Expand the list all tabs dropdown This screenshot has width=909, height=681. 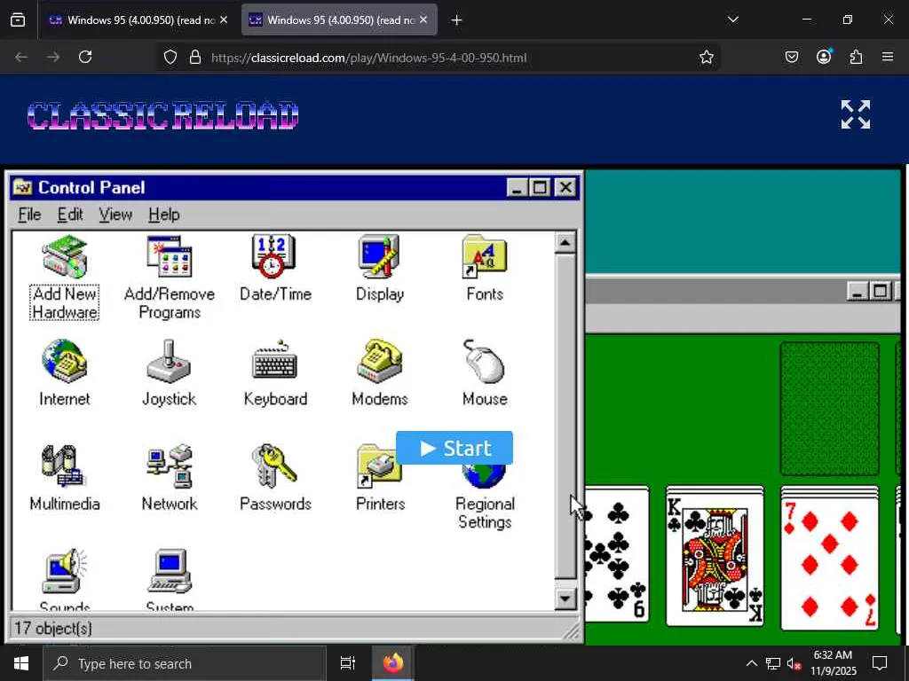[x=732, y=20]
